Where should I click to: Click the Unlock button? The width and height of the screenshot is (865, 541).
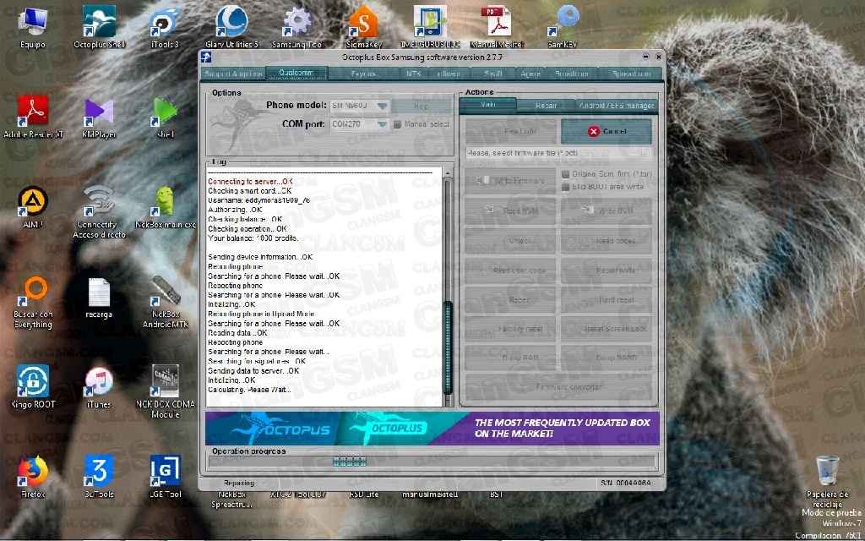510,241
